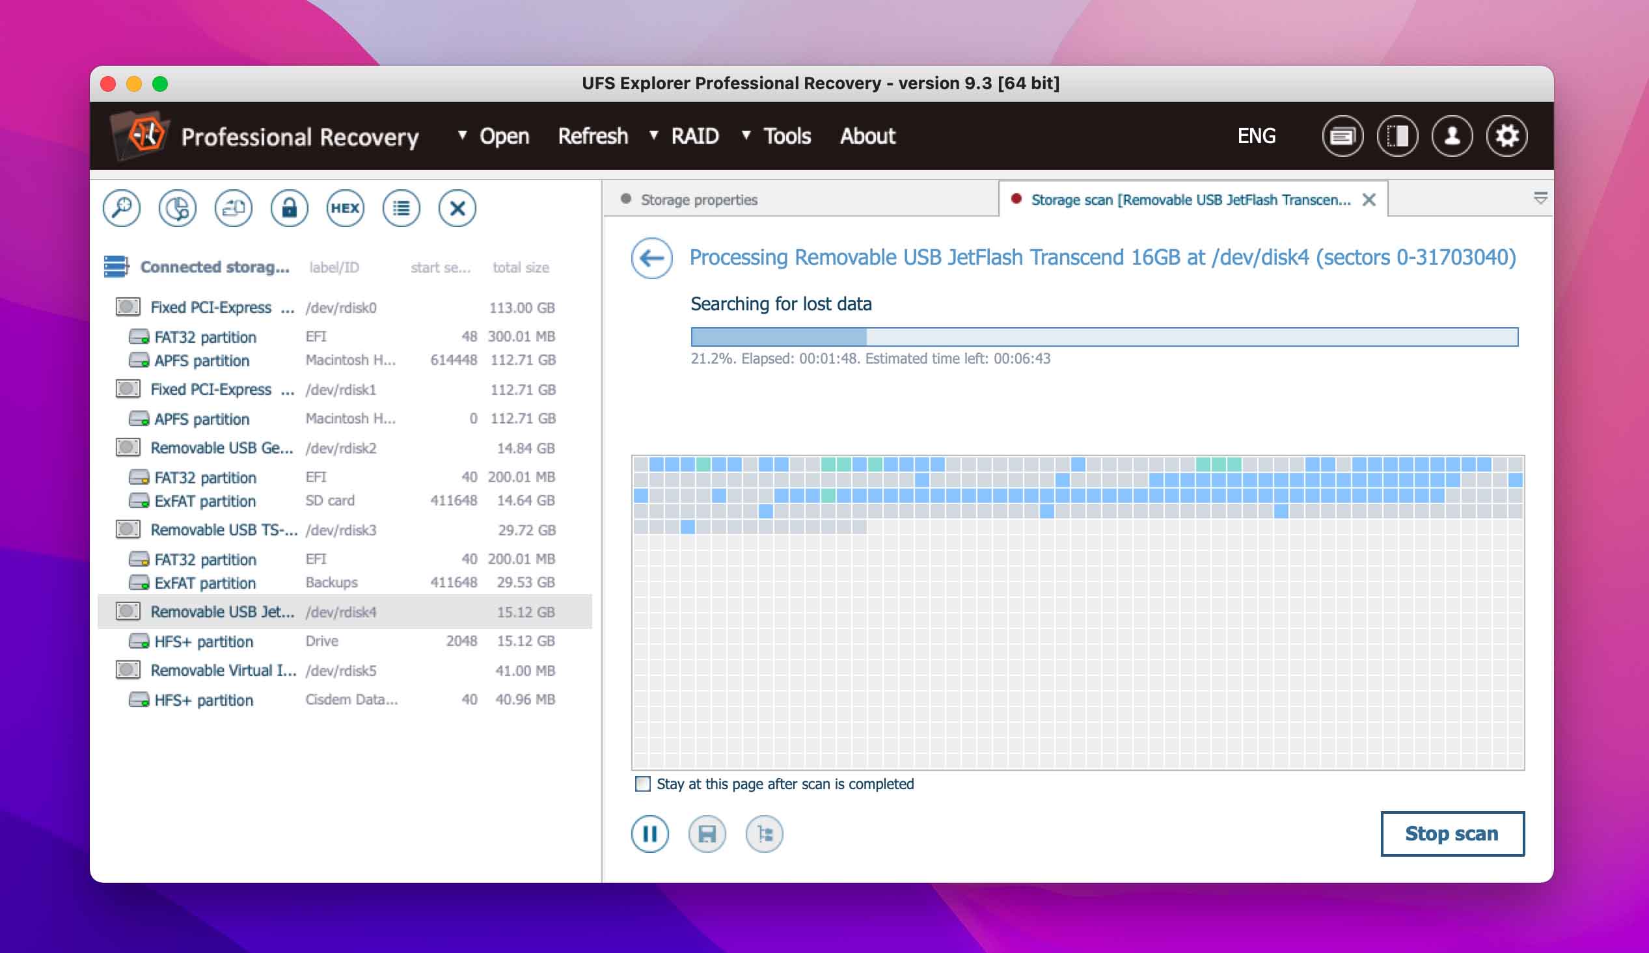Image resolution: width=1649 pixels, height=953 pixels.
Task: Open the tab list dropdown arrow
Action: pos(1540,198)
